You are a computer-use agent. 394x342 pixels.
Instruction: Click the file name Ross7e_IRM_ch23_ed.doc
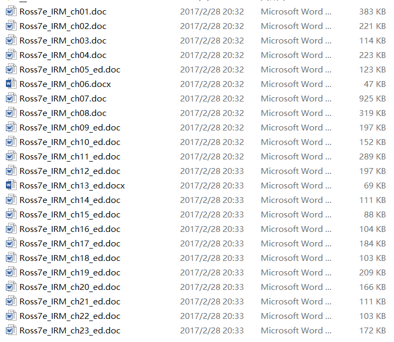pyautogui.click(x=70, y=331)
